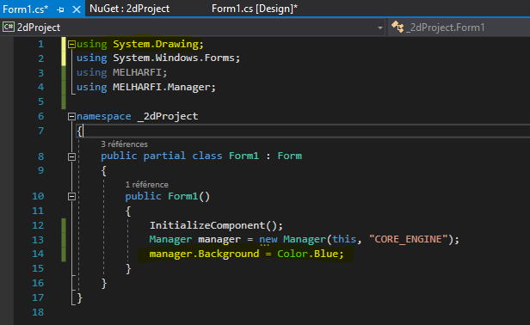Viewport: 530px width, 325px height.
Task: Click the 'Form1()' constructor name on line 10
Action: coord(189,196)
